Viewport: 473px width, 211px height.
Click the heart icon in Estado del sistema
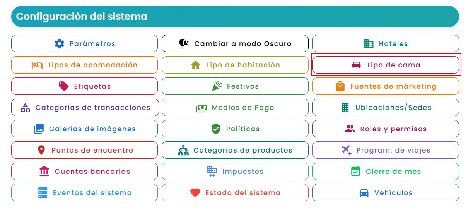[195, 193]
